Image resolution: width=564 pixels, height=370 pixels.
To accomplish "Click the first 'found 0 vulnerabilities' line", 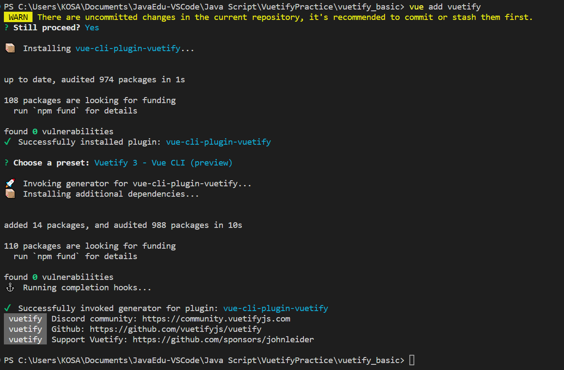I will (59, 132).
